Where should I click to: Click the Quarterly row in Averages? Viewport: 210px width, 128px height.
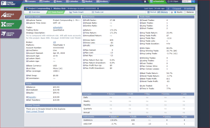[138, 109]
